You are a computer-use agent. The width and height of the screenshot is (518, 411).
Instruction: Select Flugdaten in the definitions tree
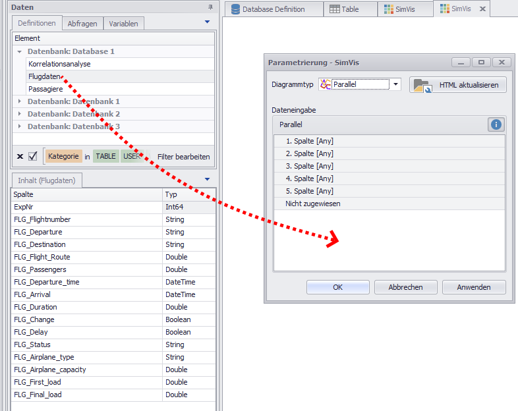[44, 76]
